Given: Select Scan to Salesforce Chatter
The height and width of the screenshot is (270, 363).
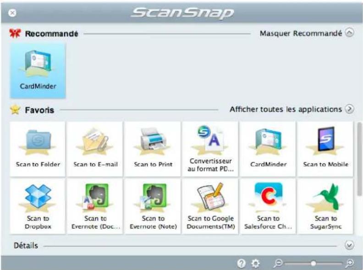Looking at the screenshot, I should coord(268,206).
